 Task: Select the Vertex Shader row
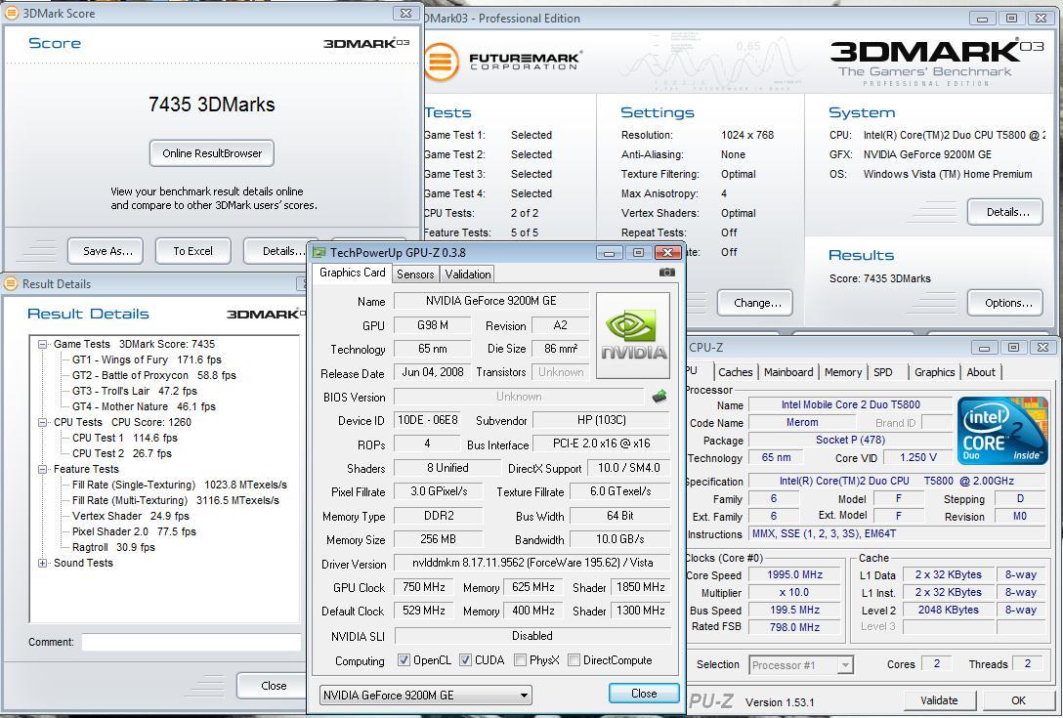click(x=131, y=516)
